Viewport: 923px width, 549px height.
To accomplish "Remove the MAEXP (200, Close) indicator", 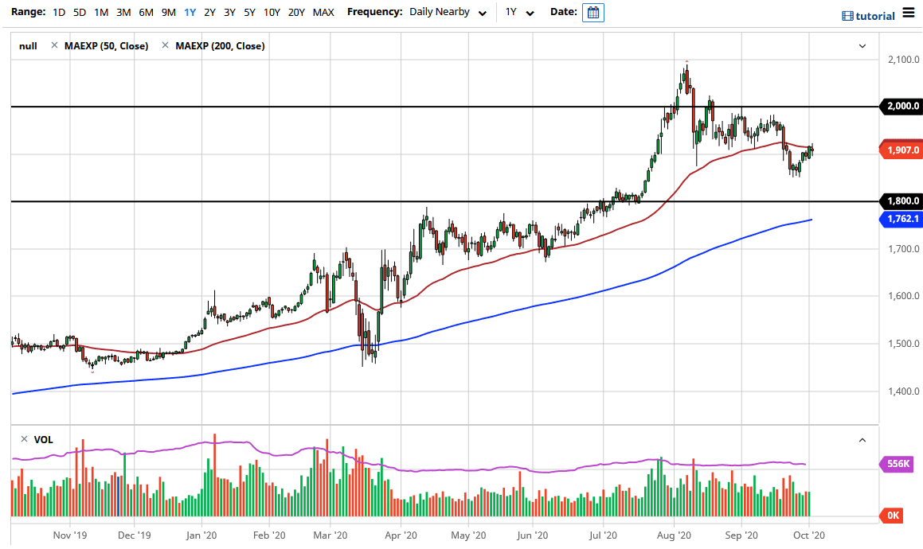I will coord(165,45).
